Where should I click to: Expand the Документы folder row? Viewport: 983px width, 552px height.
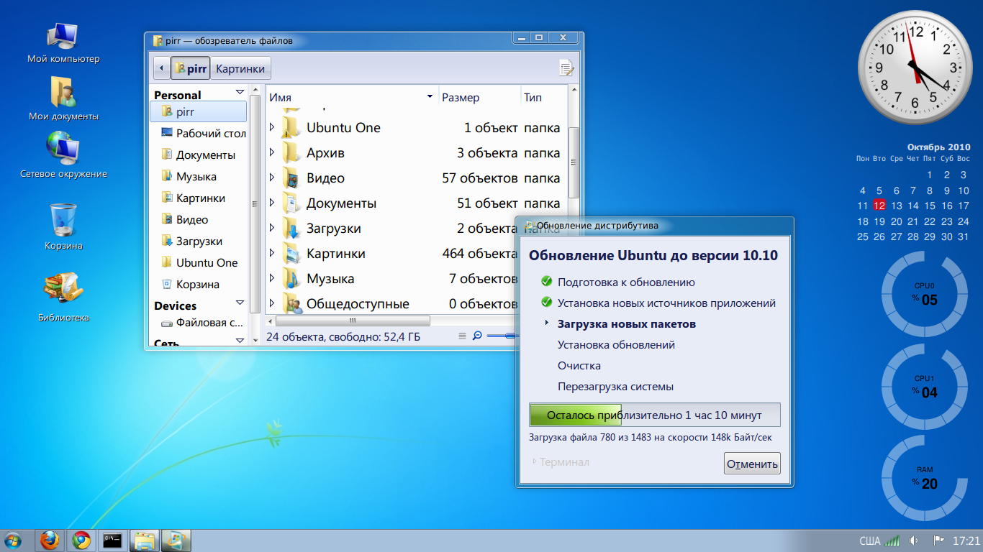point(272,203)
